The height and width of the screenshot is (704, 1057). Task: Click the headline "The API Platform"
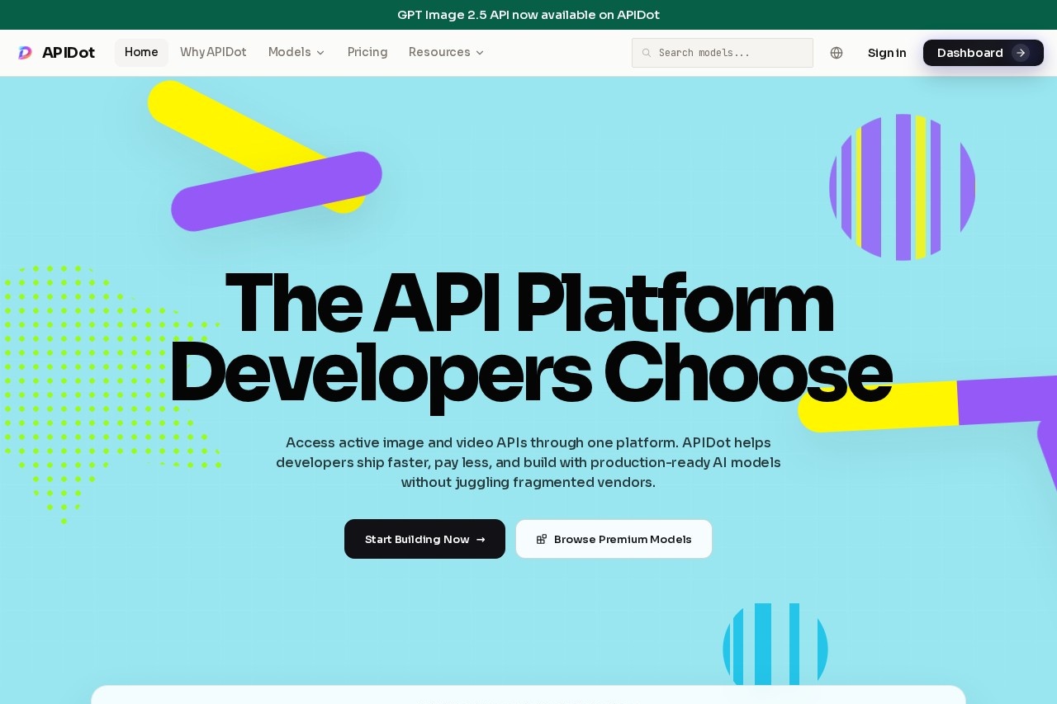(529, 303)
